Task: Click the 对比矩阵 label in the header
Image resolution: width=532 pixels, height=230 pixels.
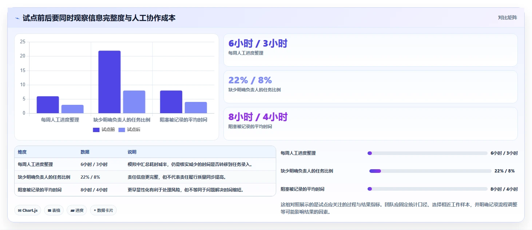Action: [x=508, y=17]
